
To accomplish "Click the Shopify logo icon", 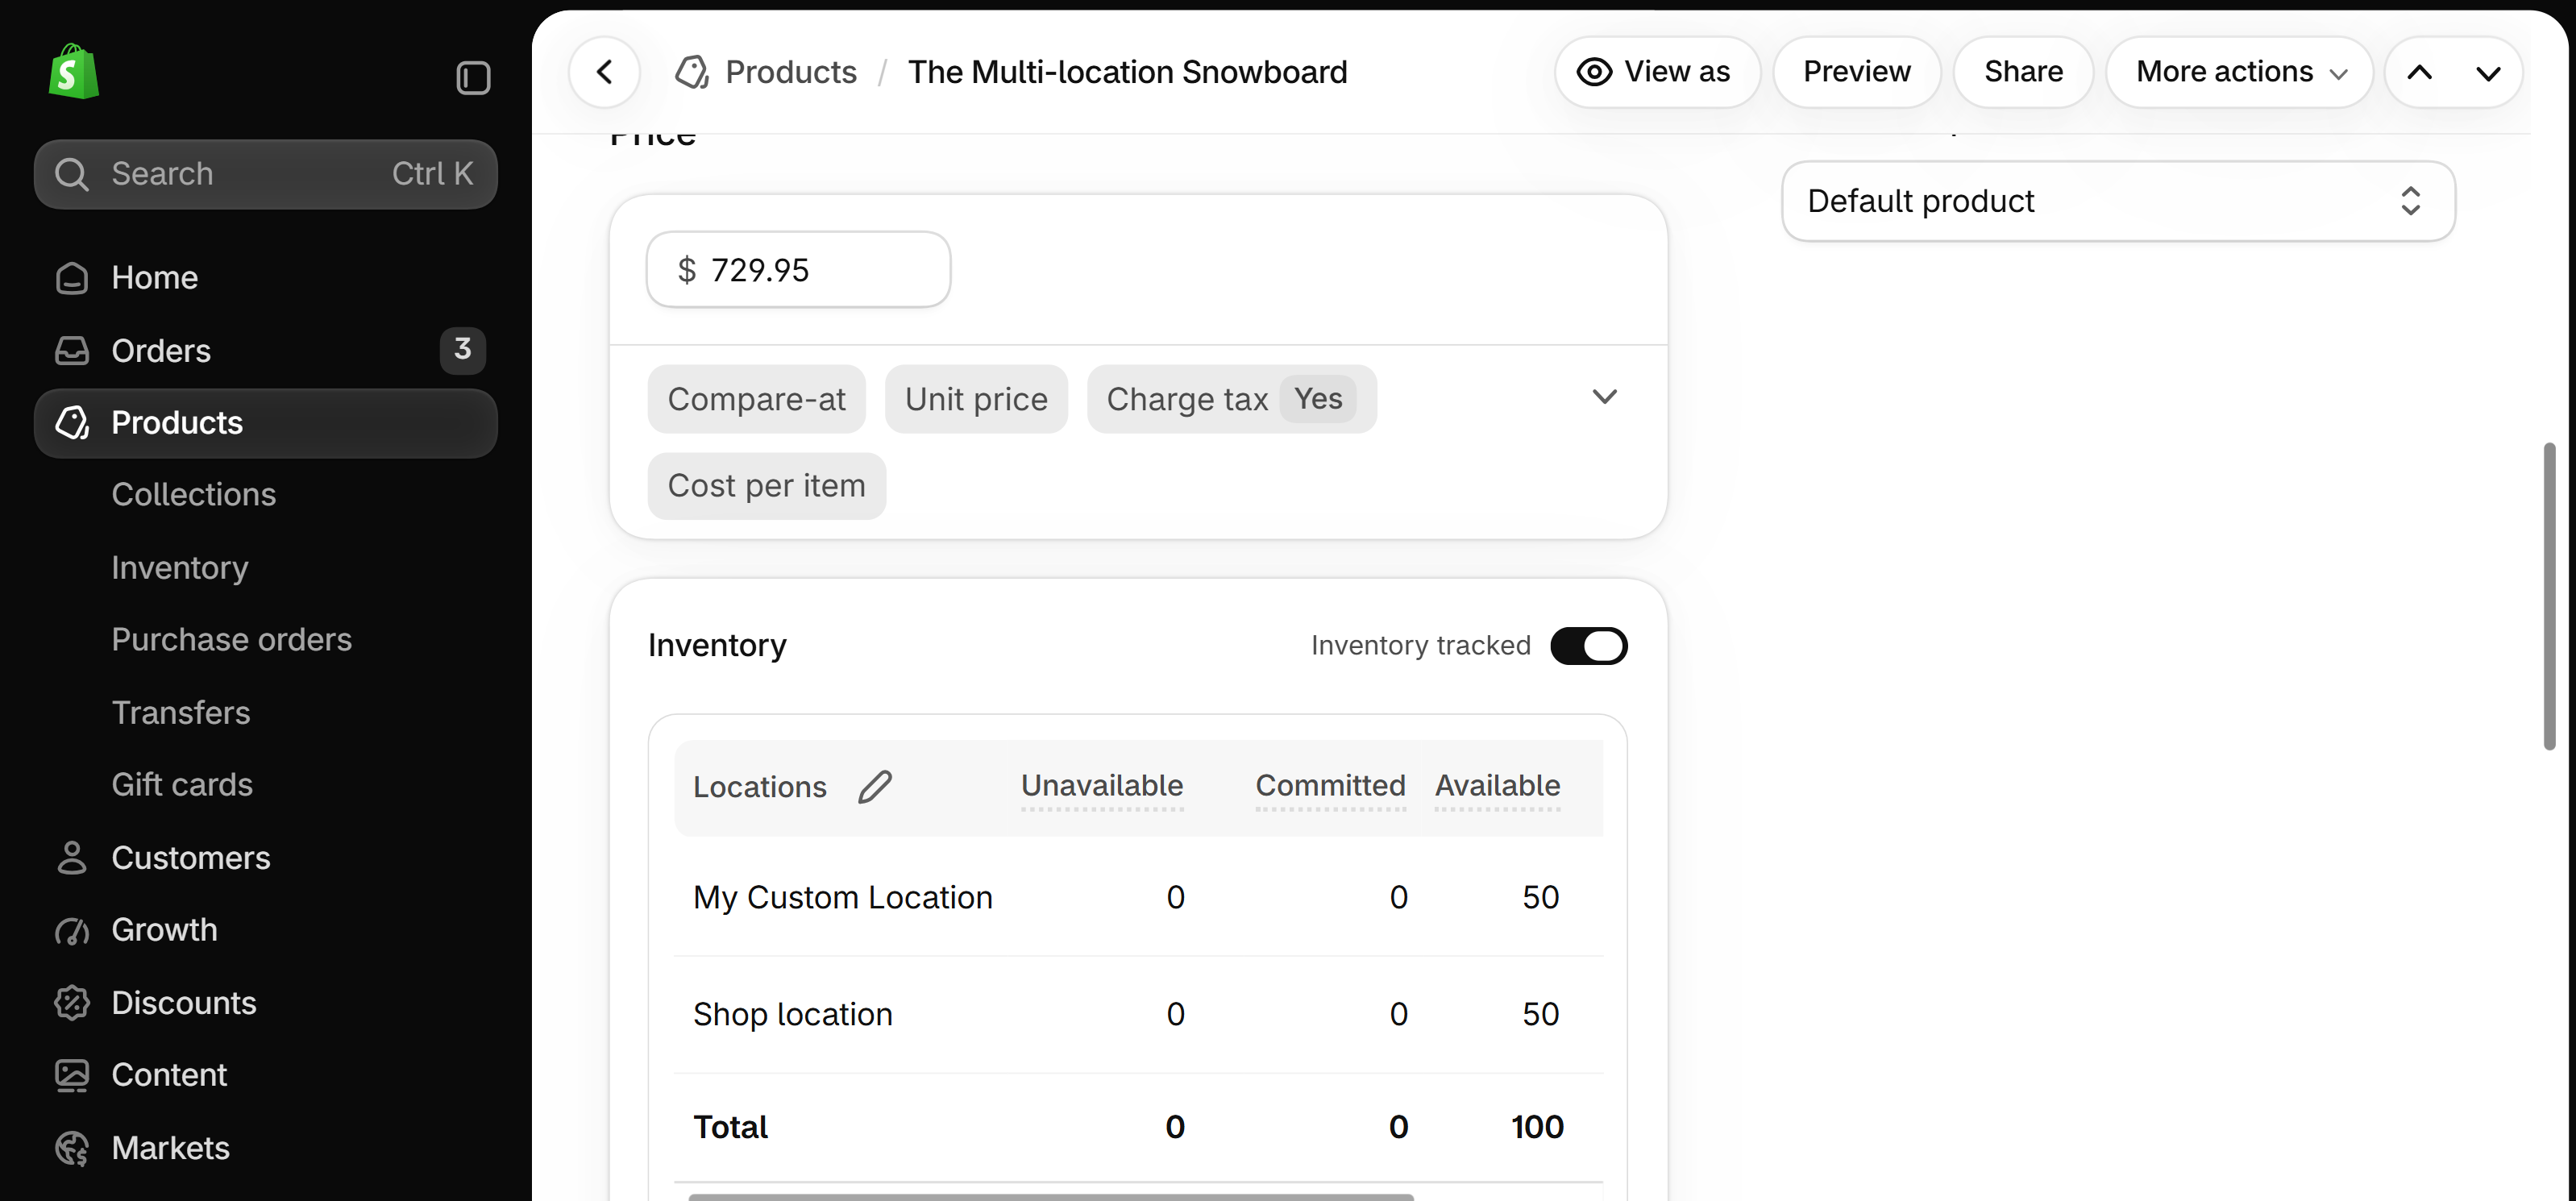I will pyautogui.click(x=73, y=72).
